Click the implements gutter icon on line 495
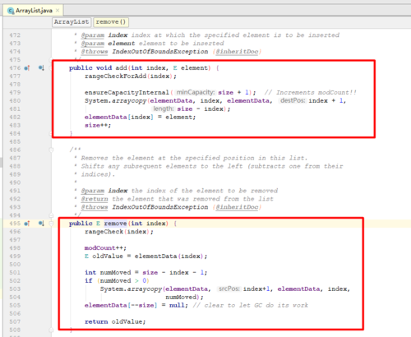Viewport: 411px width, 337px height. pos(27,224)
